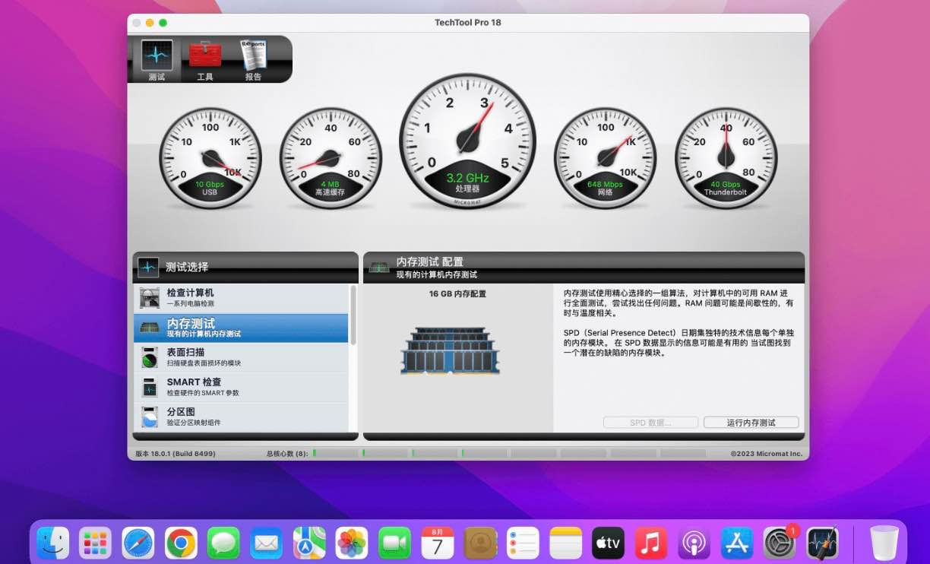Select the 分区图 partition map test
The image size is (930, 564).
click(241, 417)
